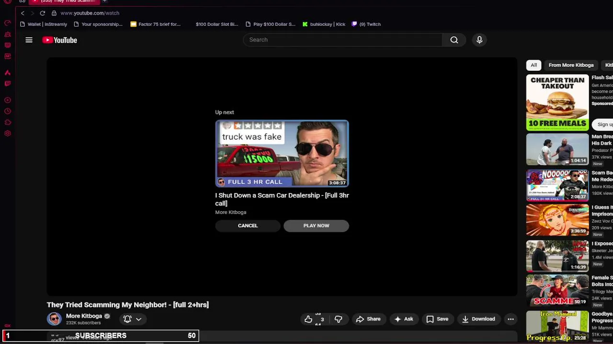
Task: Cancel the up next autoplay
Action: coord(248,226)
